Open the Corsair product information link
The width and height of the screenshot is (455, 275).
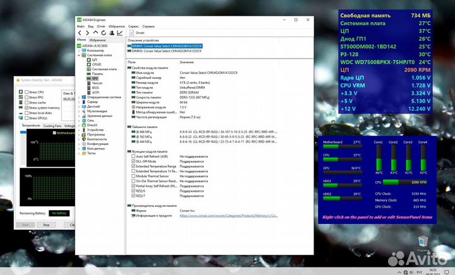(x=229, y=216)
